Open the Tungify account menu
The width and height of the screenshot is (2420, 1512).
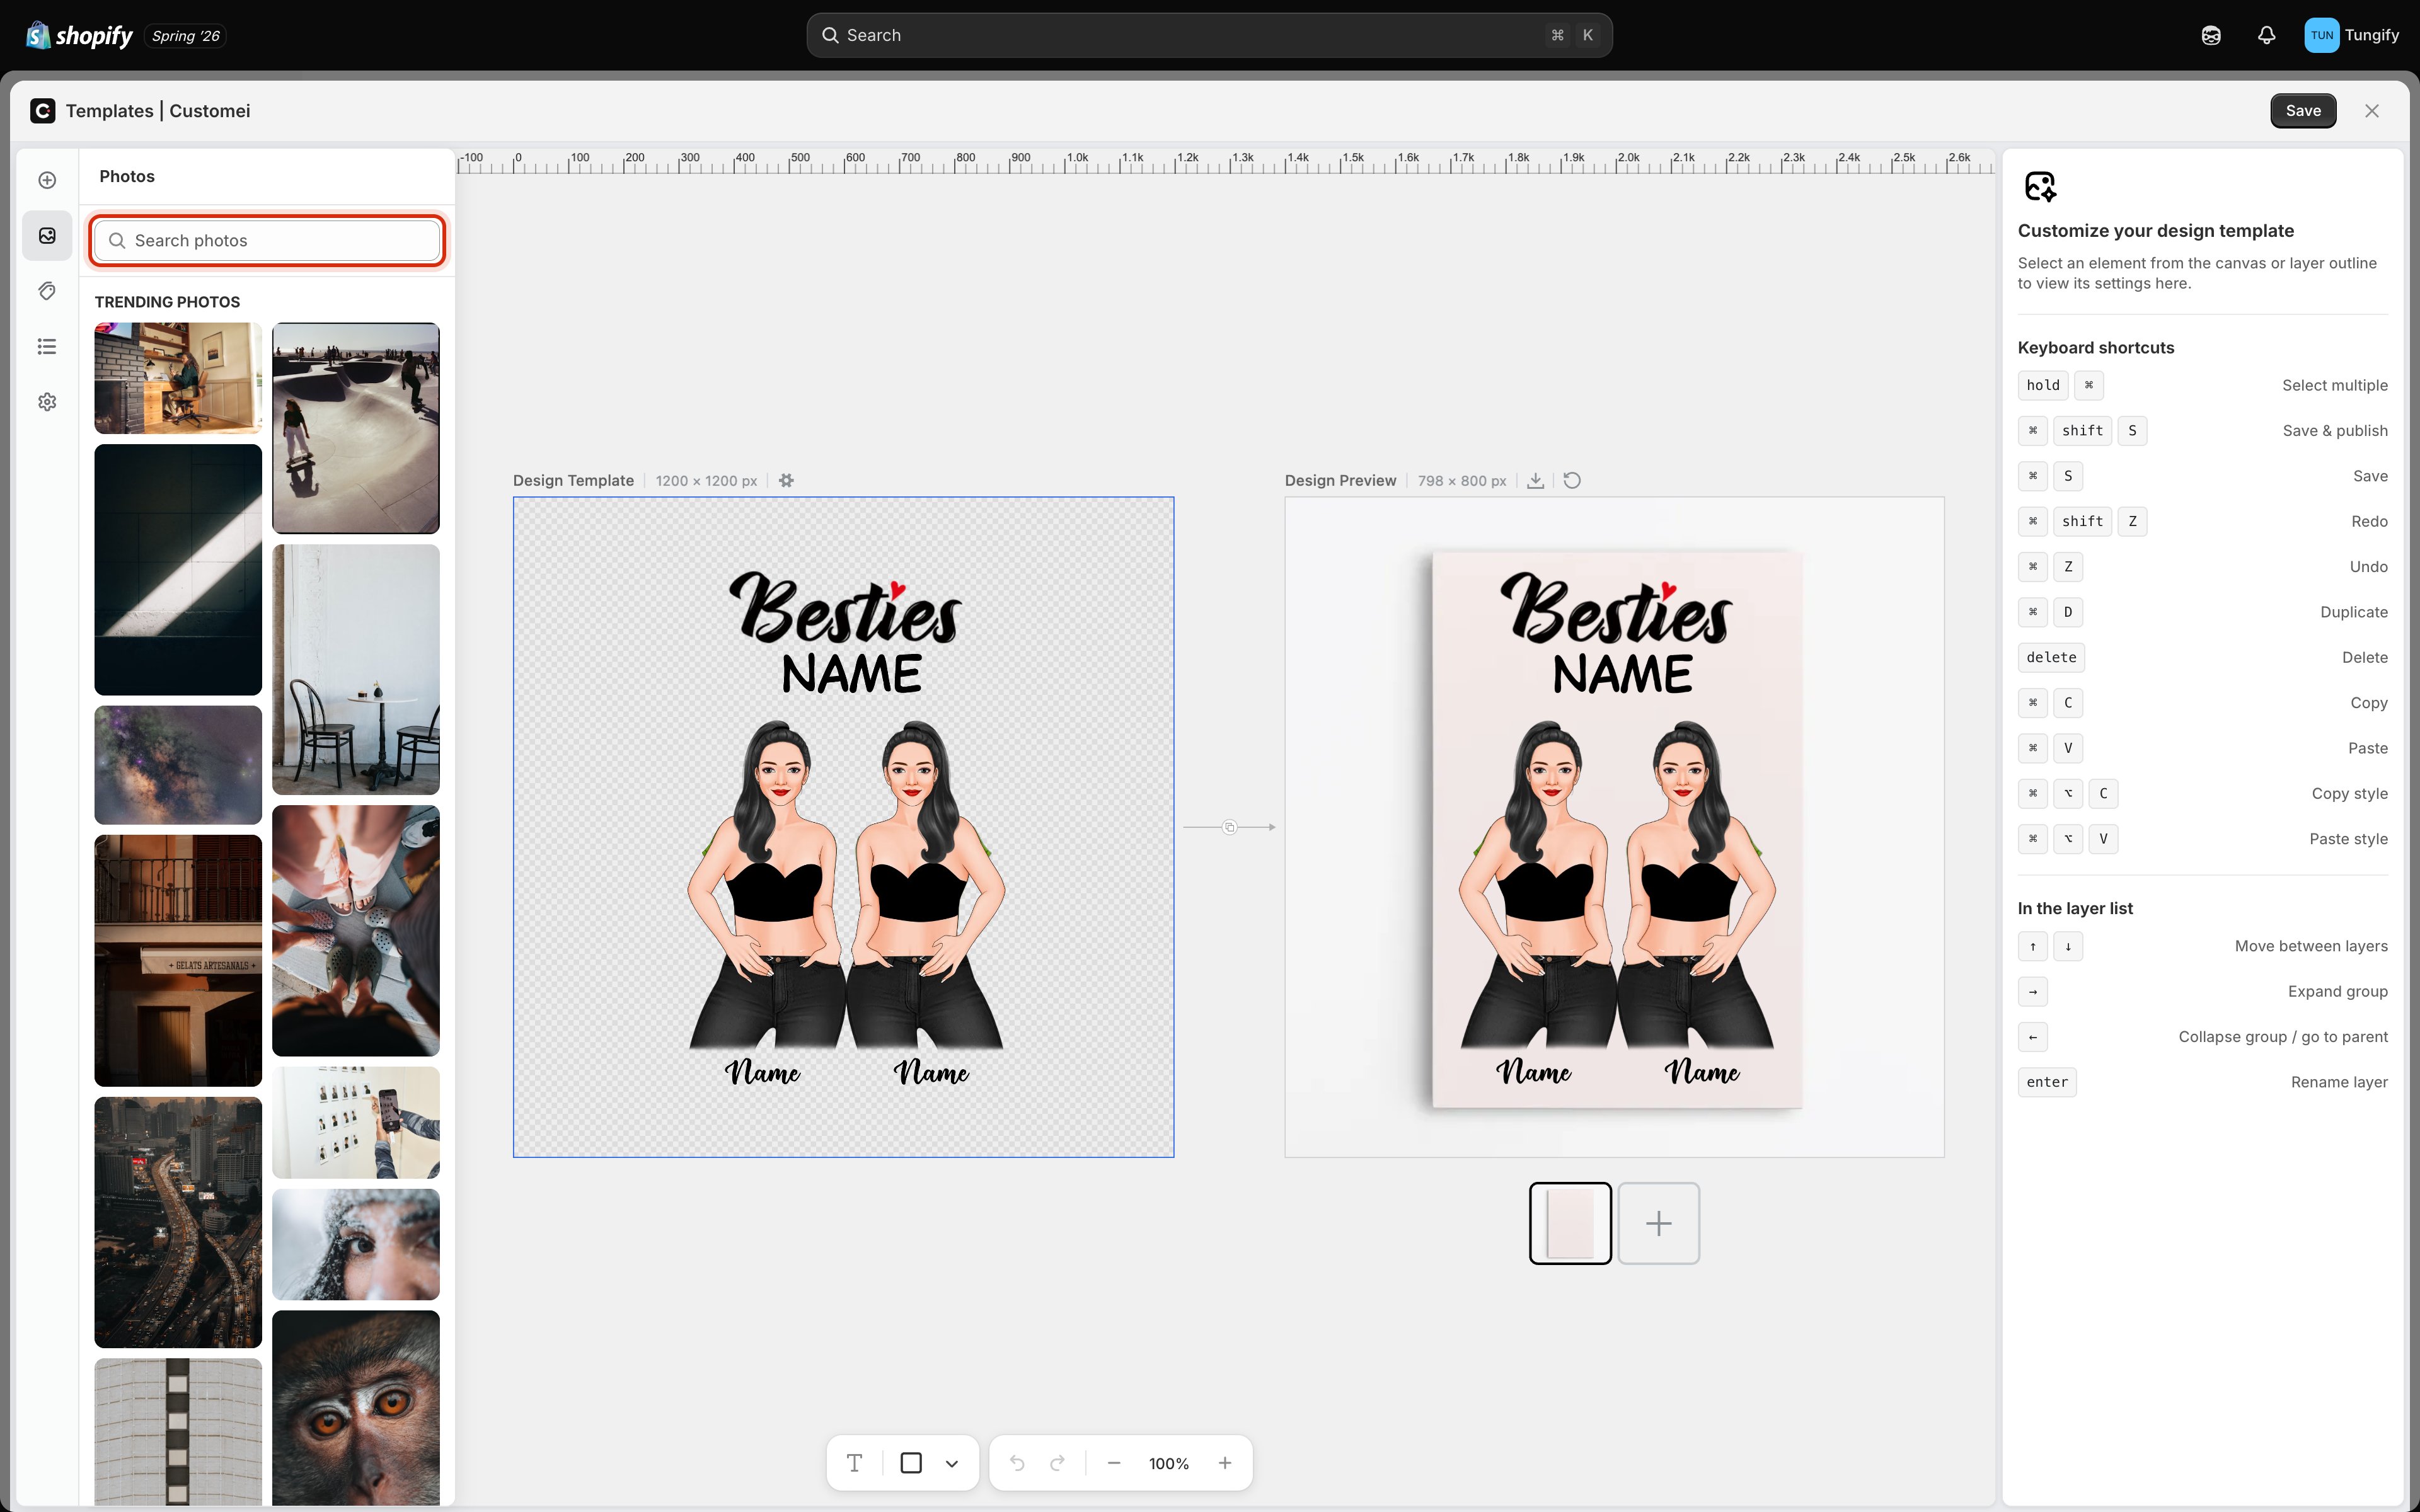tap(2352, 35)
